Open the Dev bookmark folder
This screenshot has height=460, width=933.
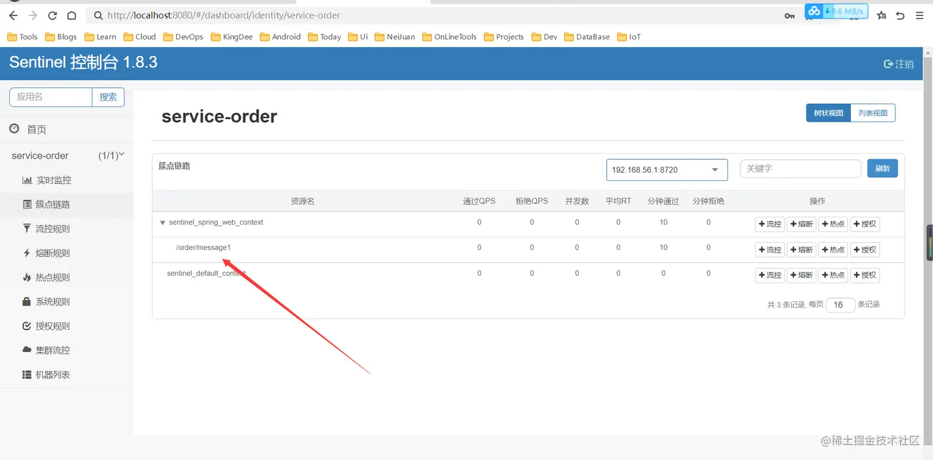[x=545, y=36]
